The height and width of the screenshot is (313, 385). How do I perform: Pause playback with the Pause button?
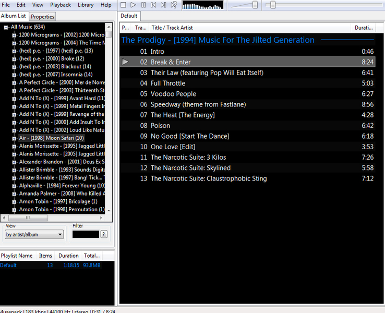(143, 5)
